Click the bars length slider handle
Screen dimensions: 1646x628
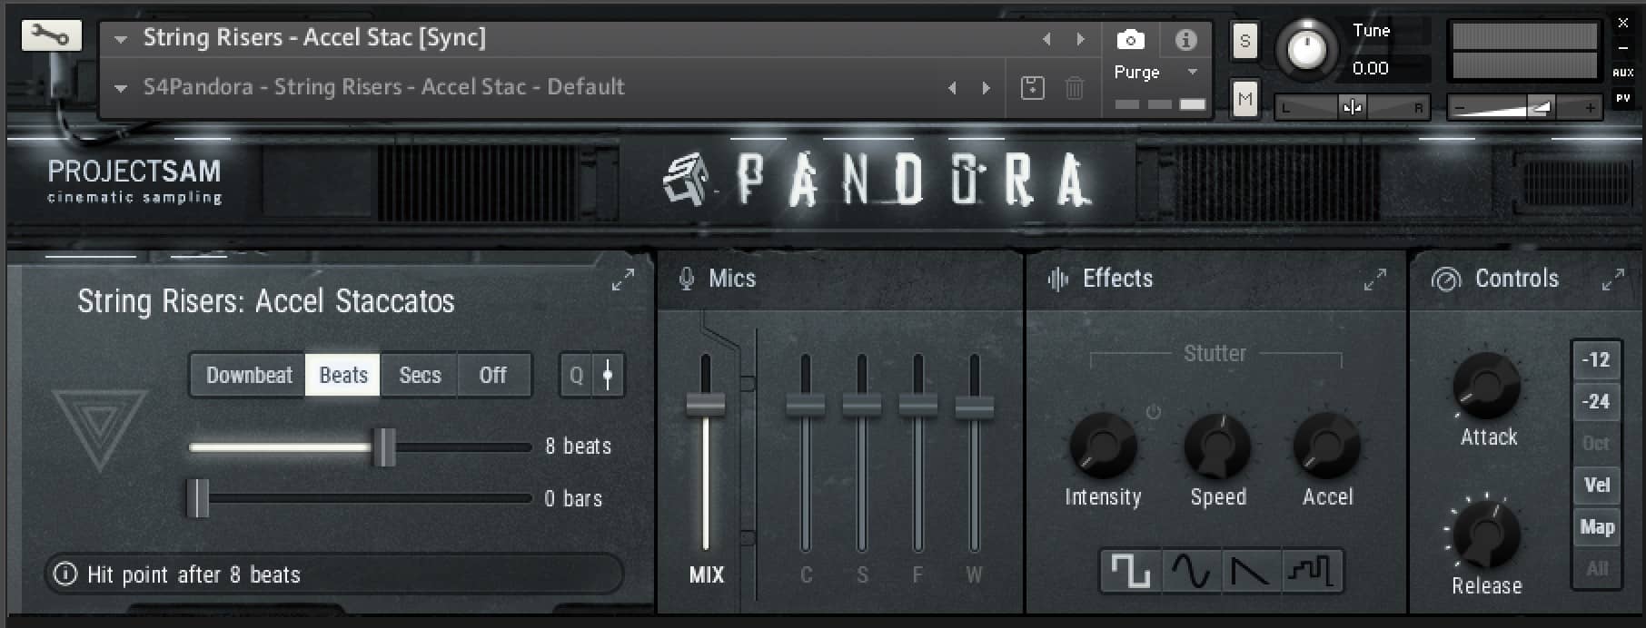click(x=197, y=498)
